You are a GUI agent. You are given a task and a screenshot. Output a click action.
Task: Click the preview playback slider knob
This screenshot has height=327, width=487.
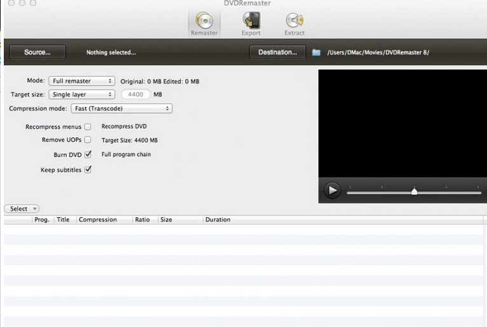click(415, 191)
